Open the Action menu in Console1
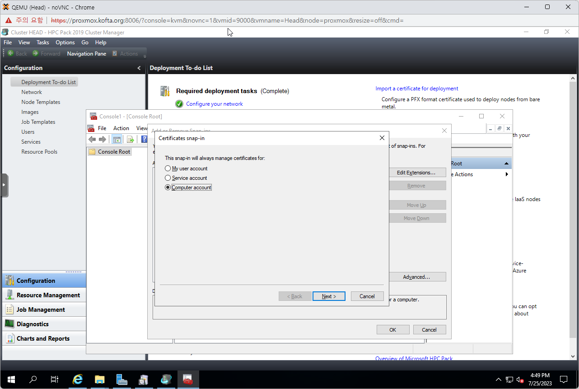The image size is (579, 389). pos(121,128)
